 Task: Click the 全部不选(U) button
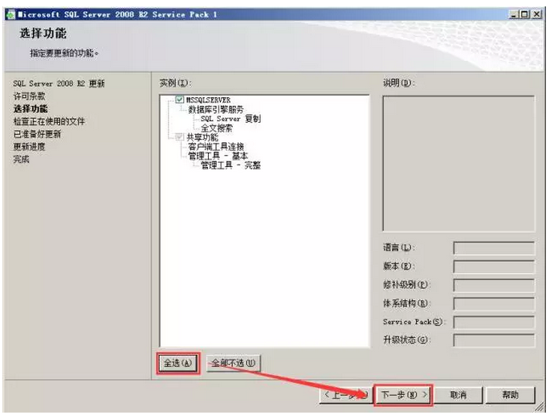point(234,363)
